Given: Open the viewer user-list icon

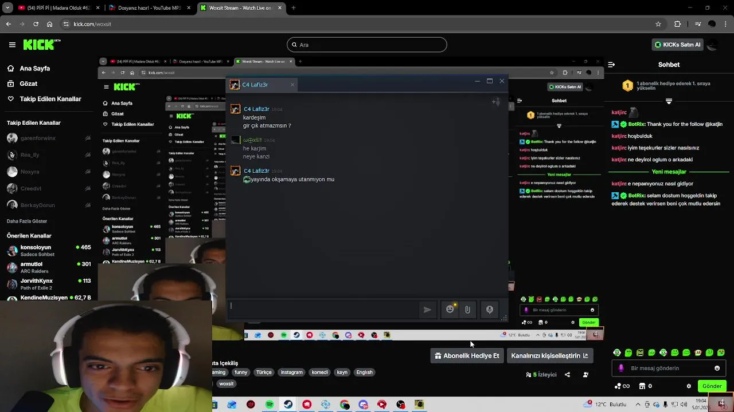Looking at the screenshot, I should pos(585,375).
